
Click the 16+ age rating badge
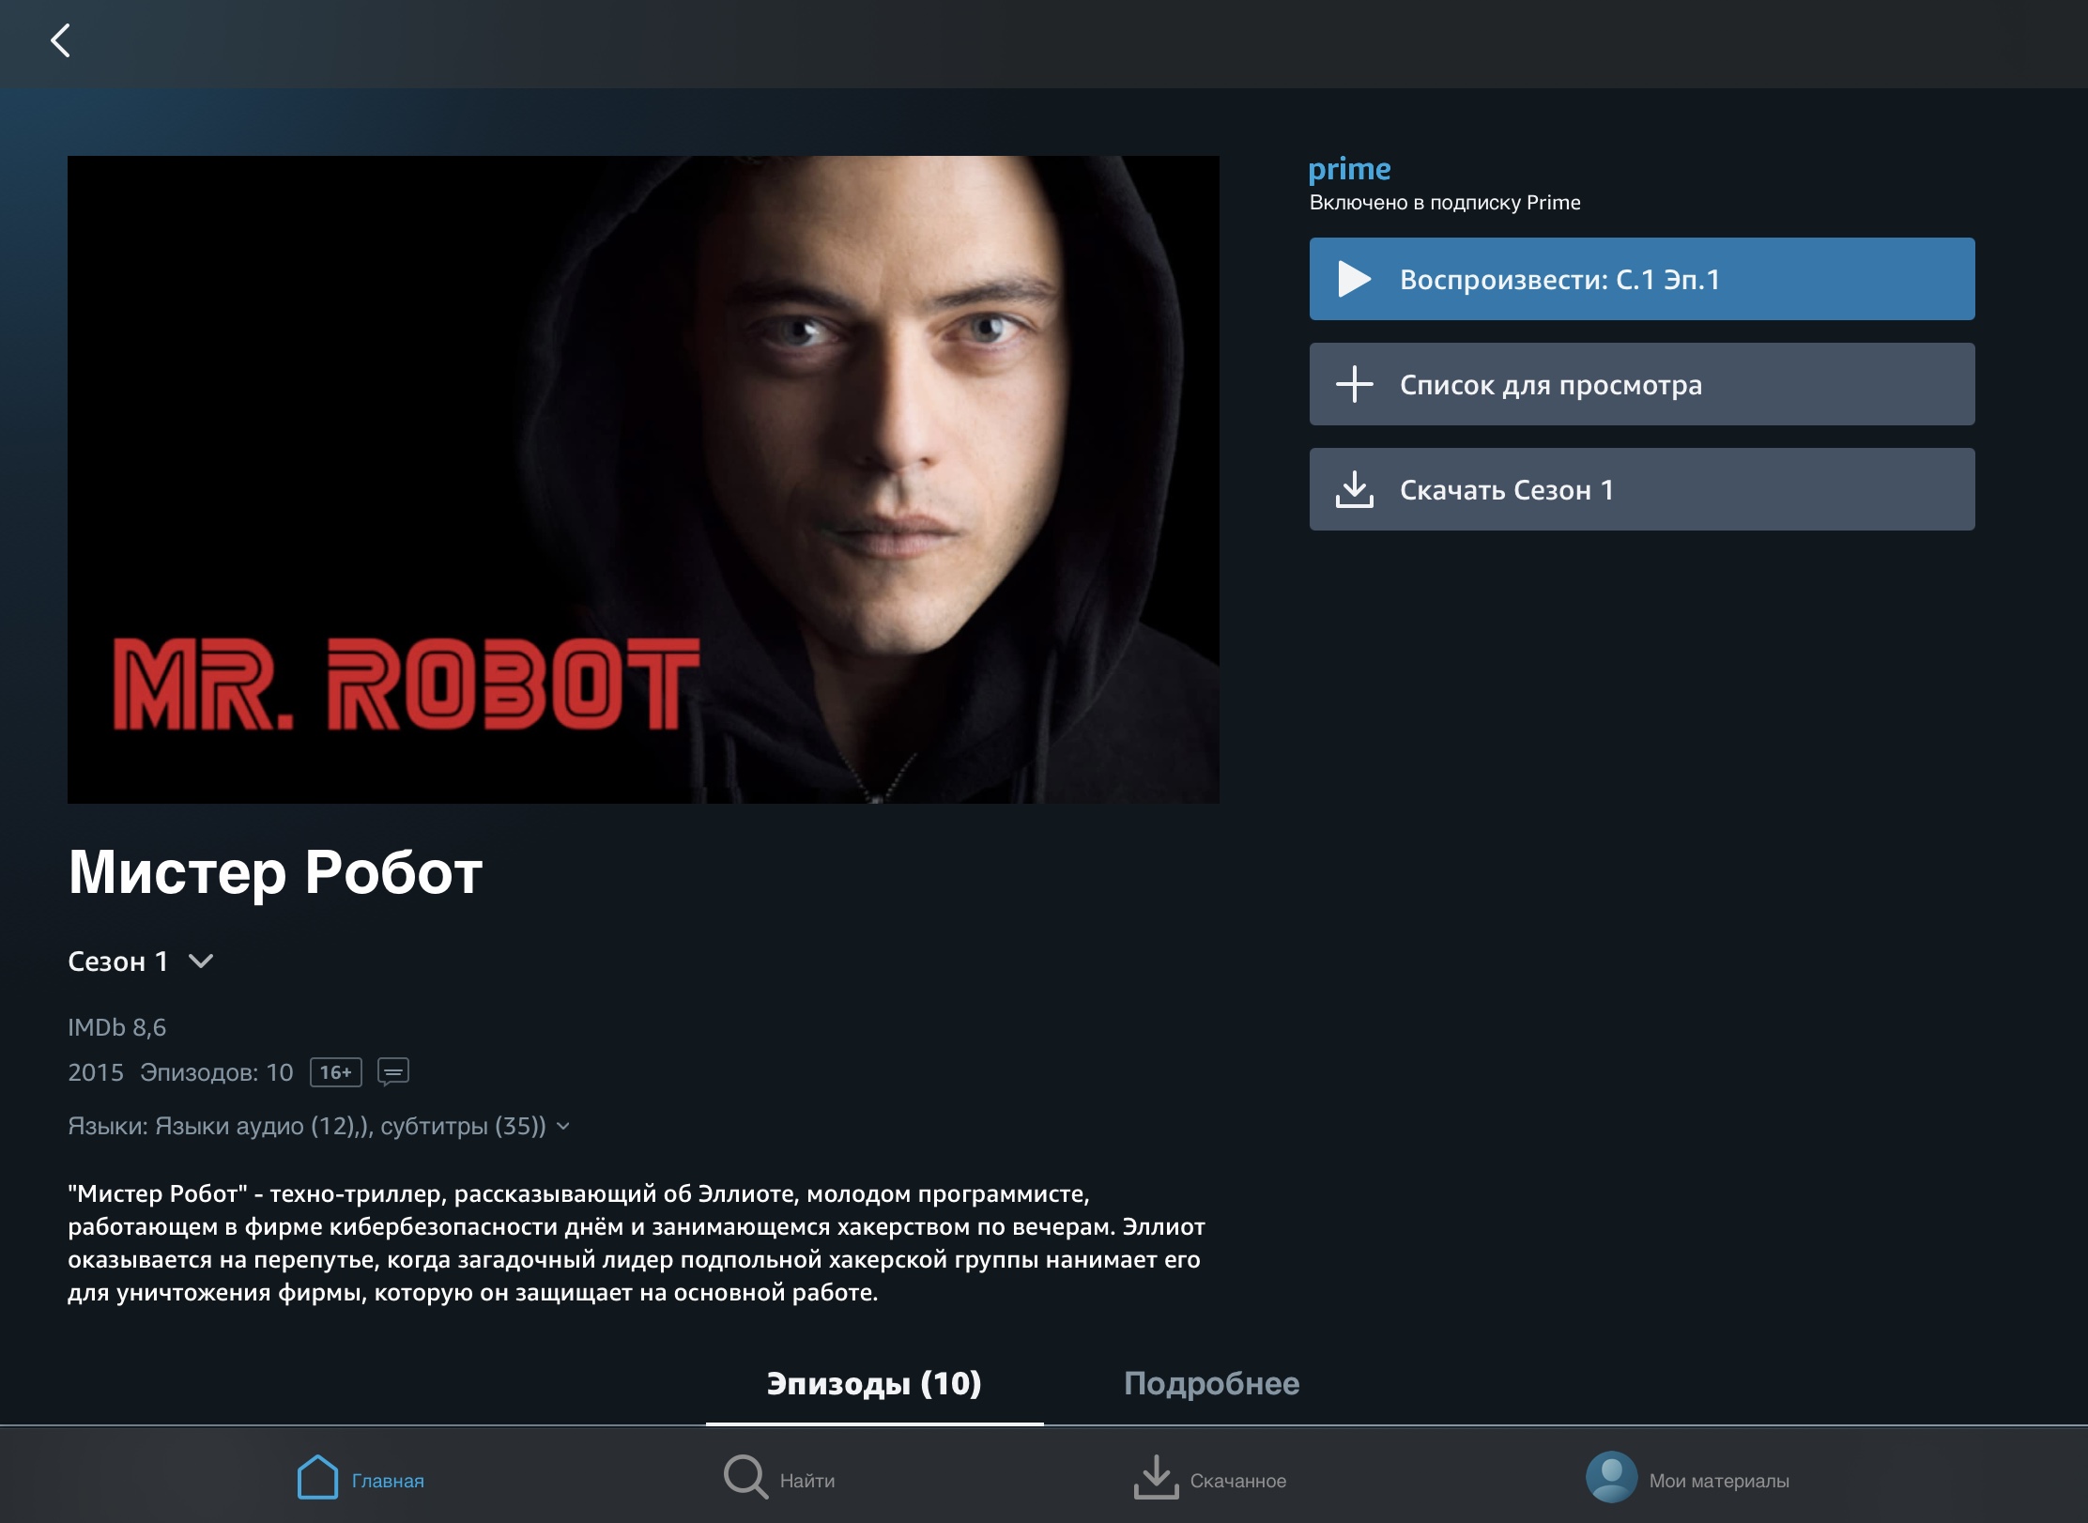(x=336, y=1072)
